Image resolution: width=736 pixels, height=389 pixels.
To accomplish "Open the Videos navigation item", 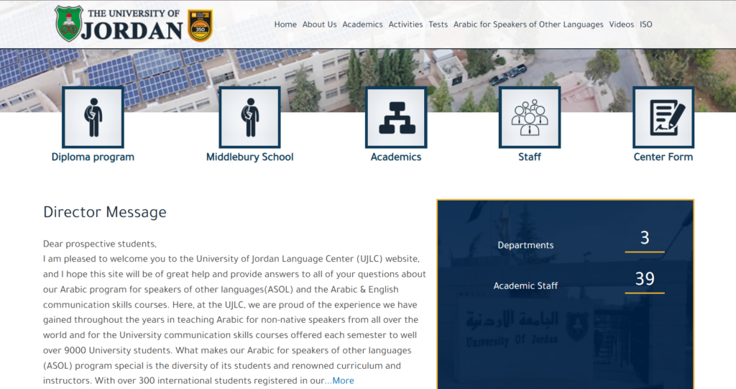I will [622, 24].
